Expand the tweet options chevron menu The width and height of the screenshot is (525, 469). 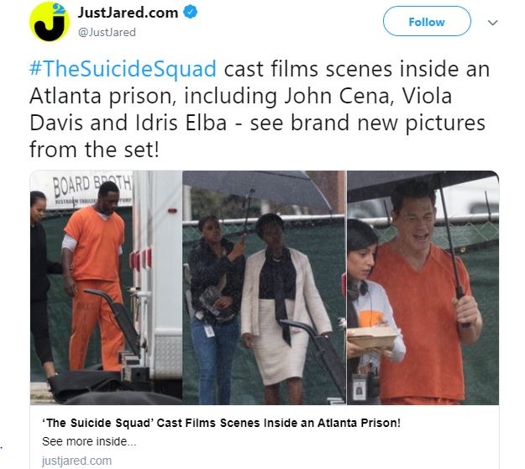tap(492, 23)
